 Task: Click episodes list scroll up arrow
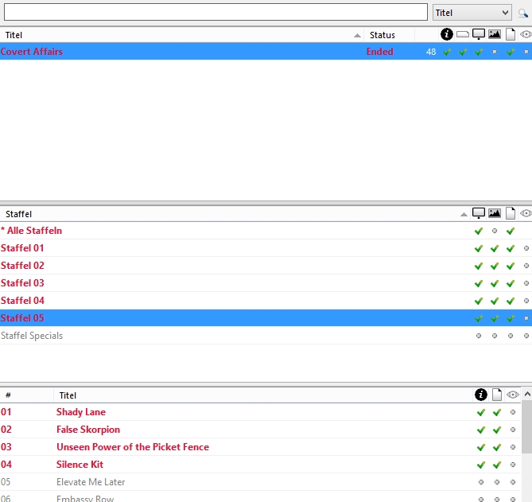point(527,394)
